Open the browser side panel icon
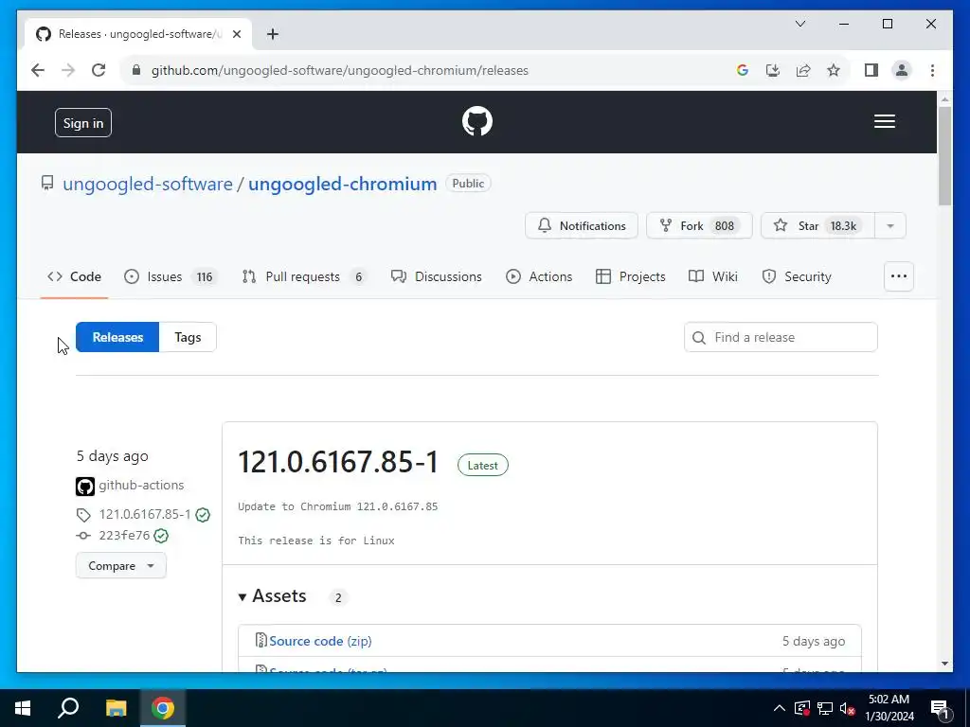 (871, 70)
